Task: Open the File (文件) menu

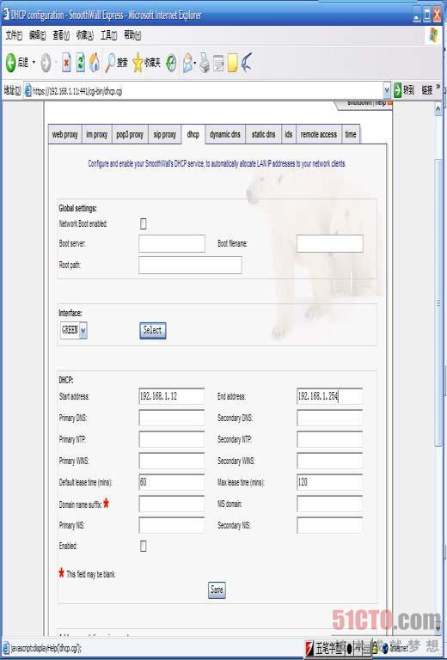Action: click(x=14, y=36)
